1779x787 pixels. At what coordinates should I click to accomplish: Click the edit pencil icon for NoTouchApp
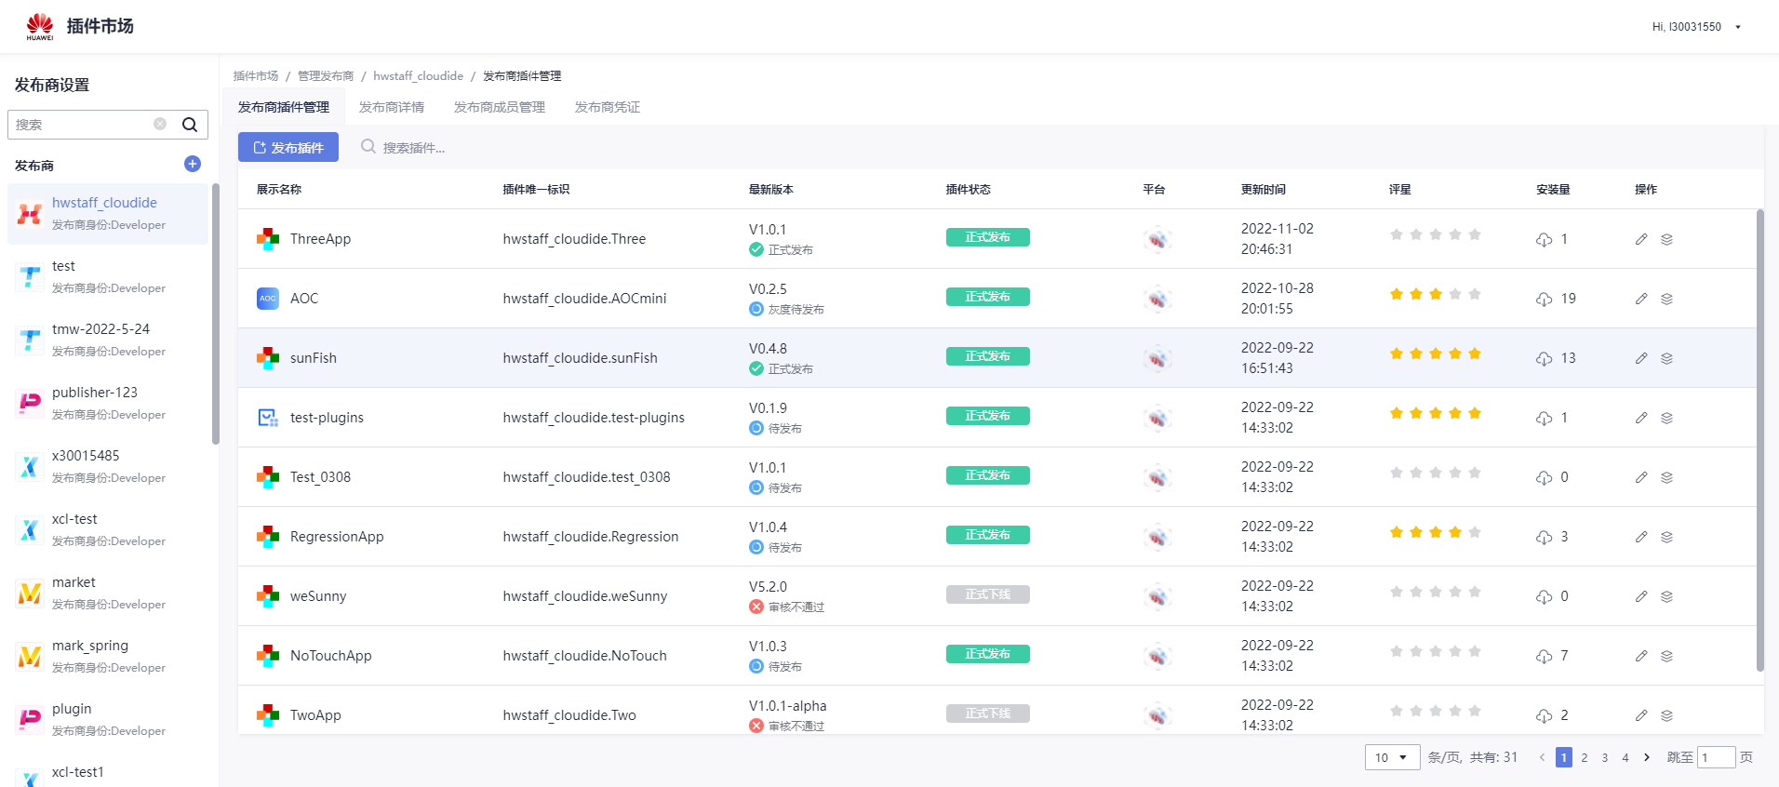1641,656
